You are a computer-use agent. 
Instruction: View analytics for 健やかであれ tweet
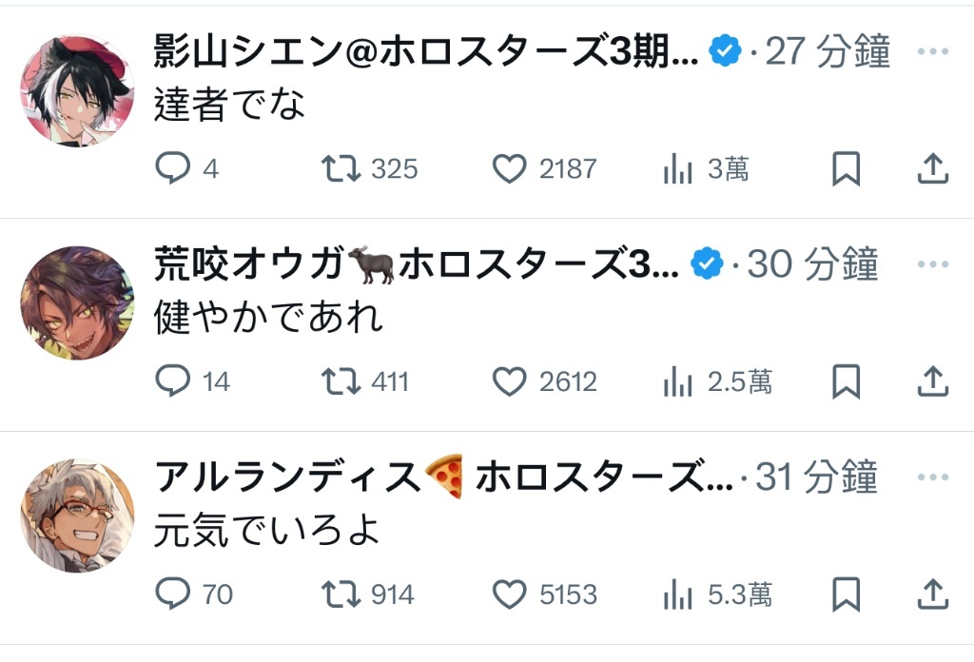click(x=677, y=381)
